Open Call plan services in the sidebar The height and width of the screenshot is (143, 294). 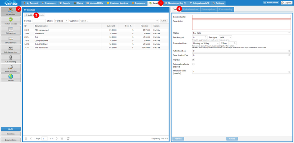(x=11, y=50)
